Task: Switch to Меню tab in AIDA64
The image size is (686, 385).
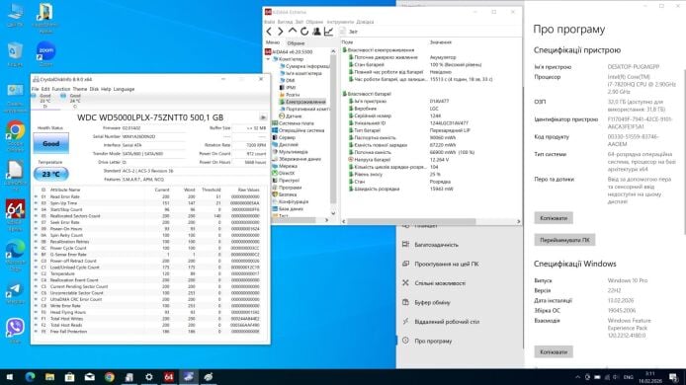Action: point(273,42)
